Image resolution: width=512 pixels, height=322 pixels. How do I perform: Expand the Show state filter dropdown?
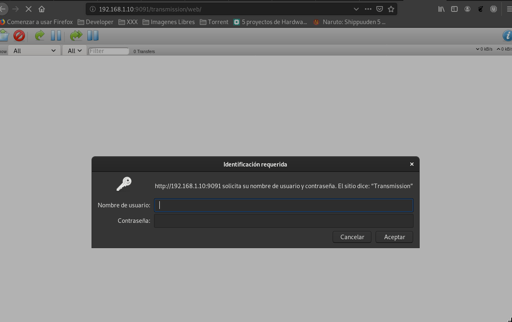pyautogui.click(x=34, y=51)
